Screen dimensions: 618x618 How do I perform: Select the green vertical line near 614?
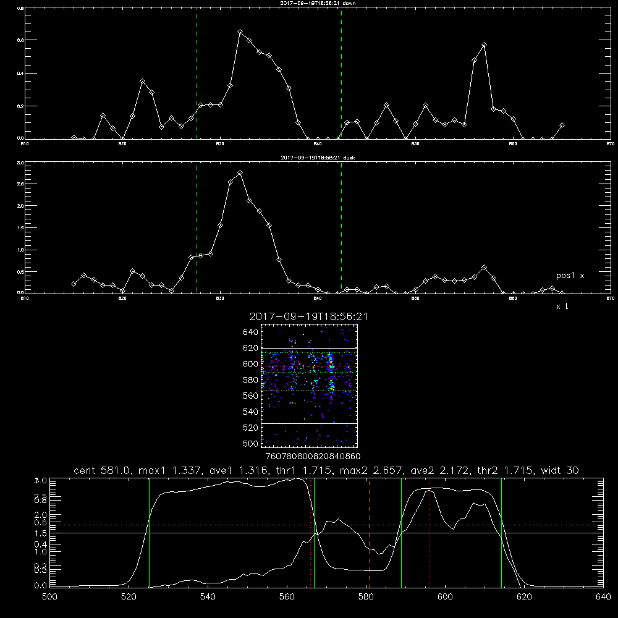501,533
